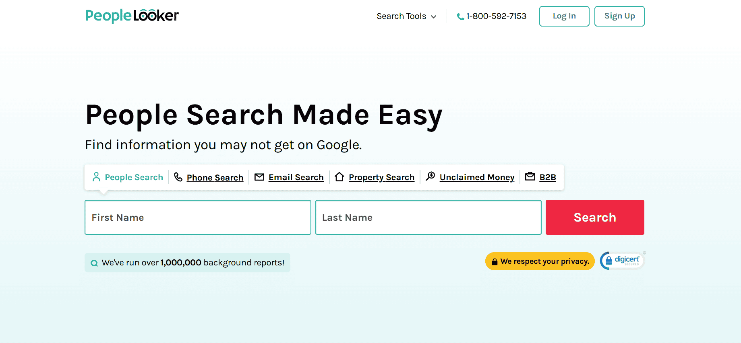Click the chevron arrow beside Search Tools
Screen dimensions: 741x343
434,17
